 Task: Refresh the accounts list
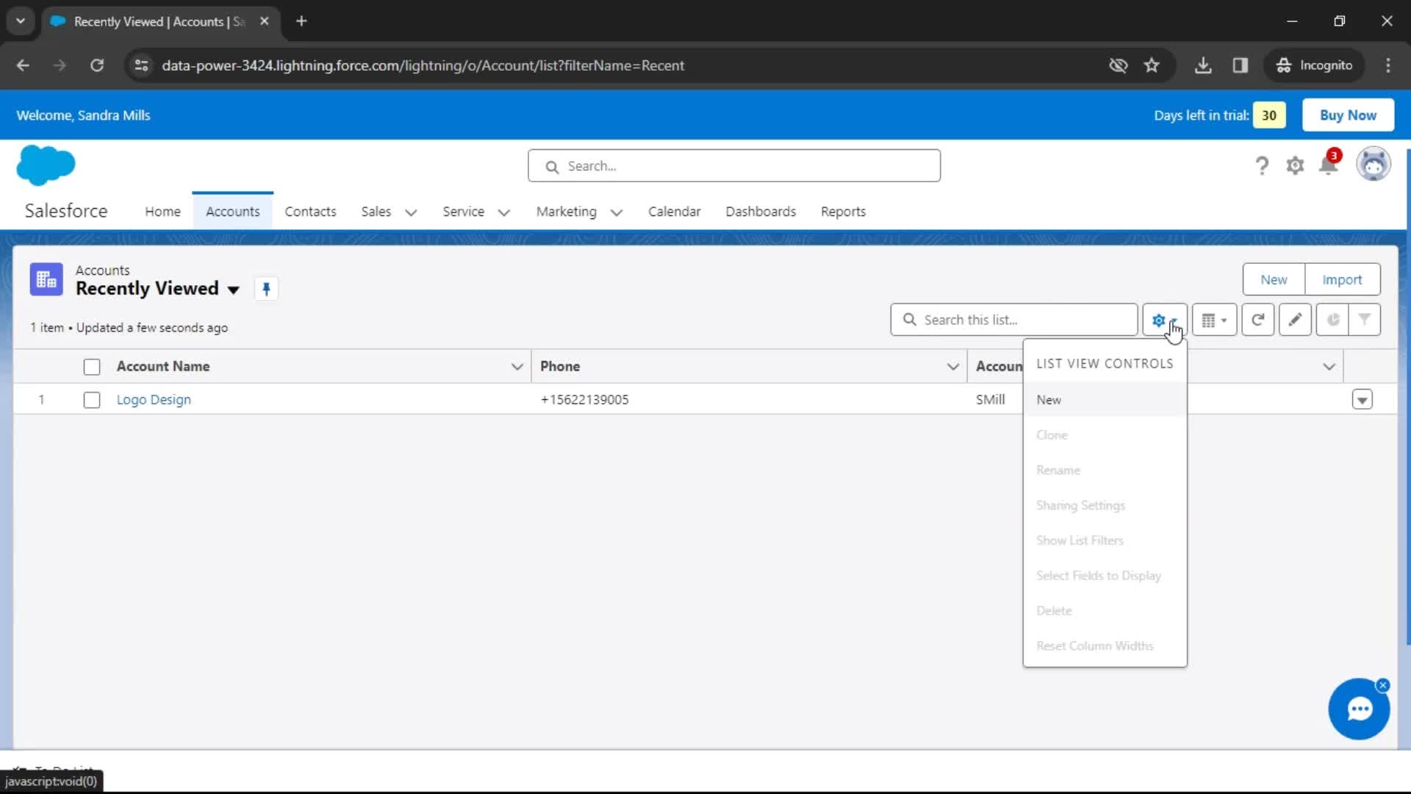1257,320
